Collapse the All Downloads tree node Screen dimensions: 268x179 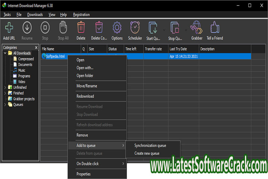5,53
